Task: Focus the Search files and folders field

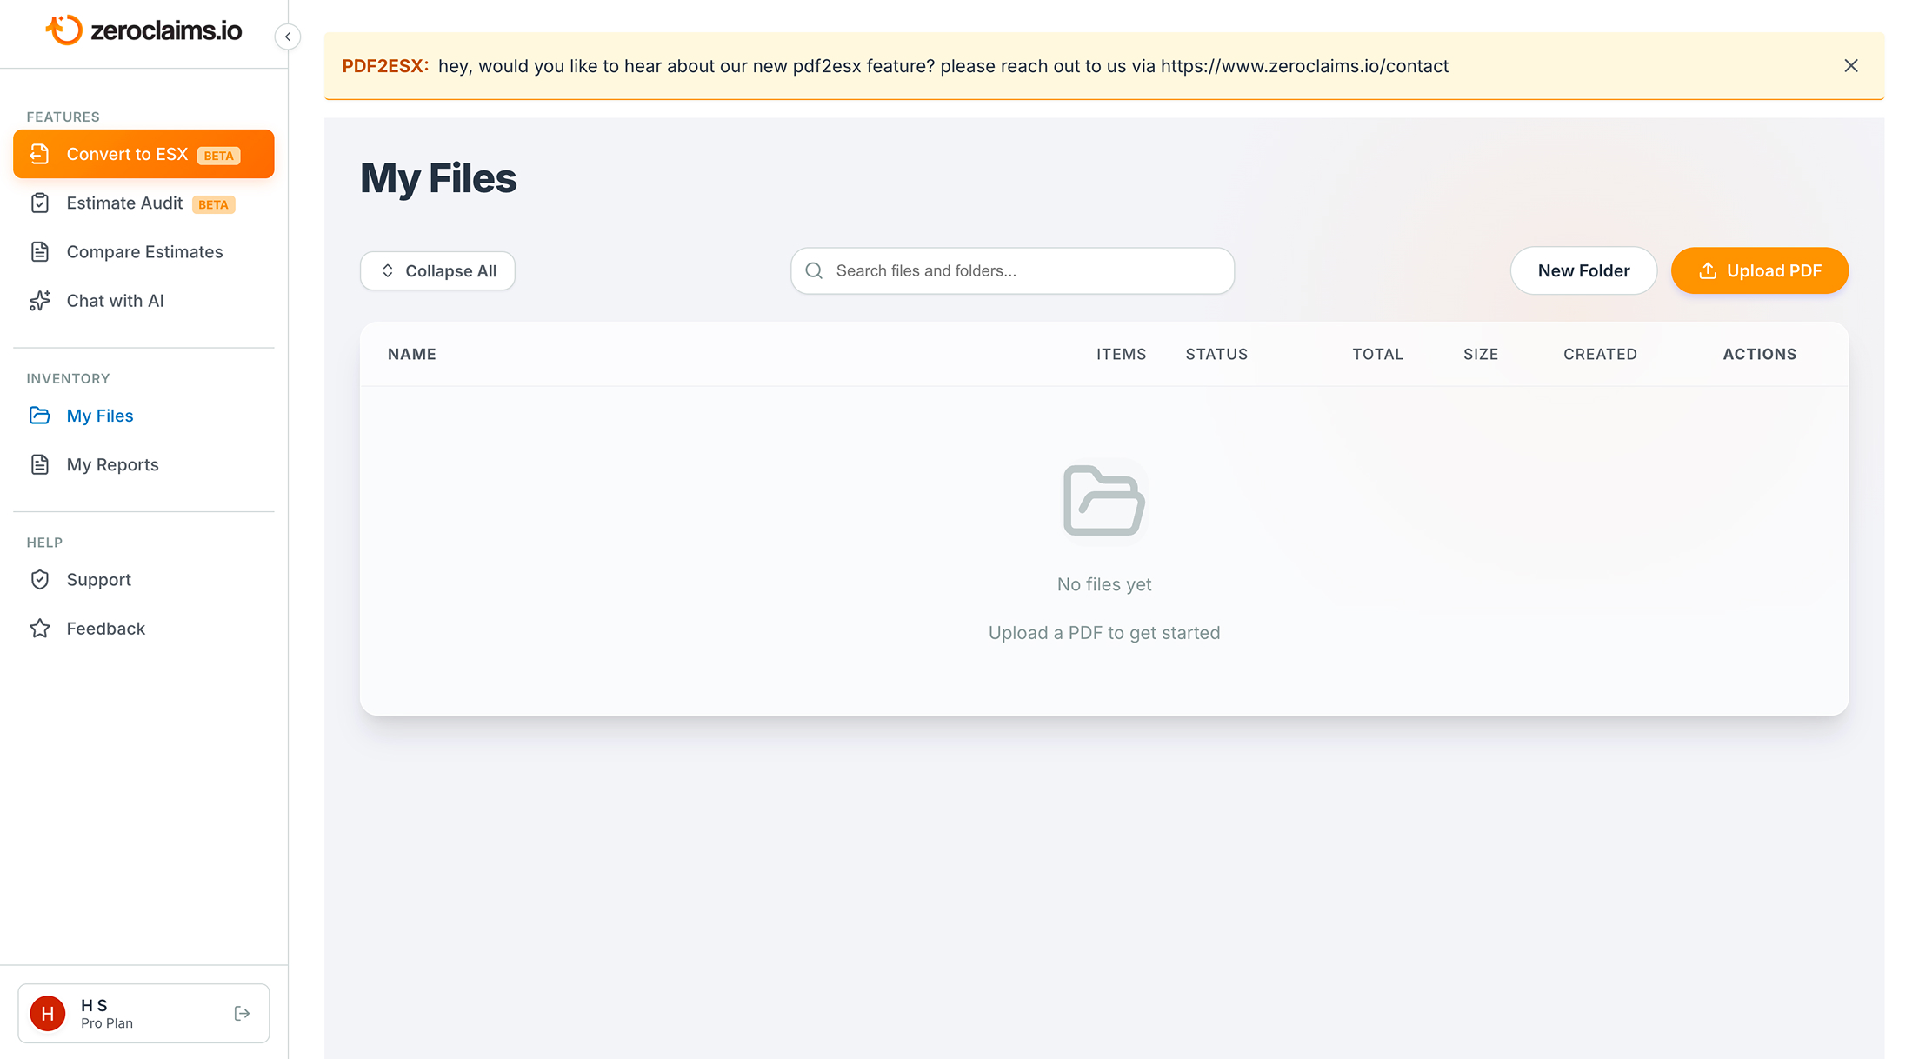Action: click(x=1012, y=271)
